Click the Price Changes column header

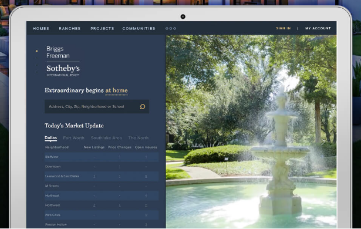point(120,147)
